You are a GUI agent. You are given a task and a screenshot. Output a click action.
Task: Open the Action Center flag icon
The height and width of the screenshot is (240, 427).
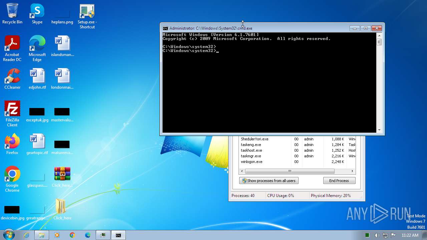coord(393,235)
